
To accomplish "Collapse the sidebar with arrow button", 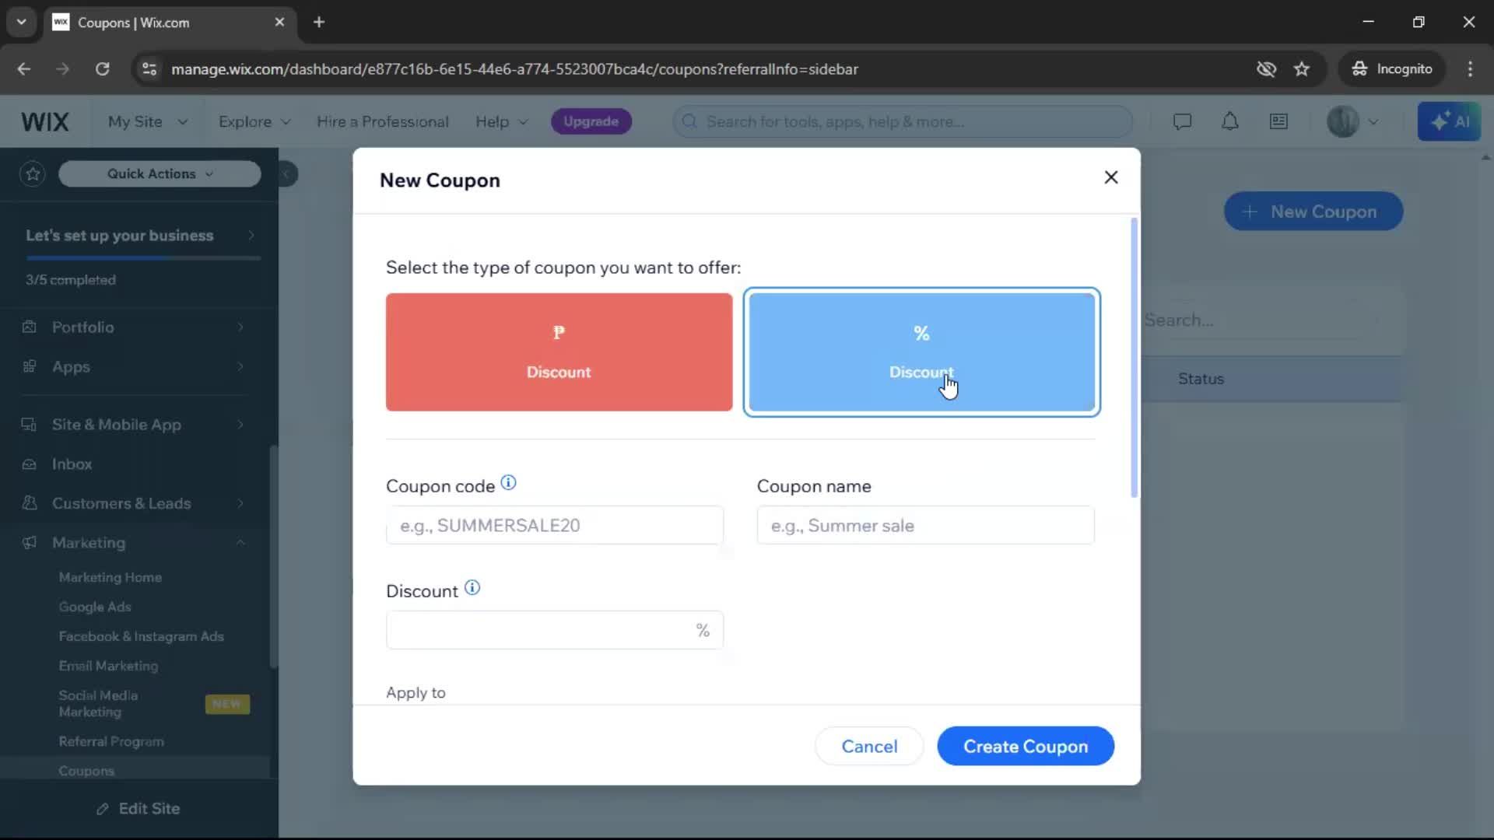I will [287, 173].
